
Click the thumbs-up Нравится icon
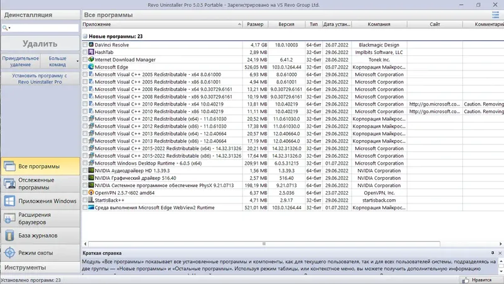(465, 280)
